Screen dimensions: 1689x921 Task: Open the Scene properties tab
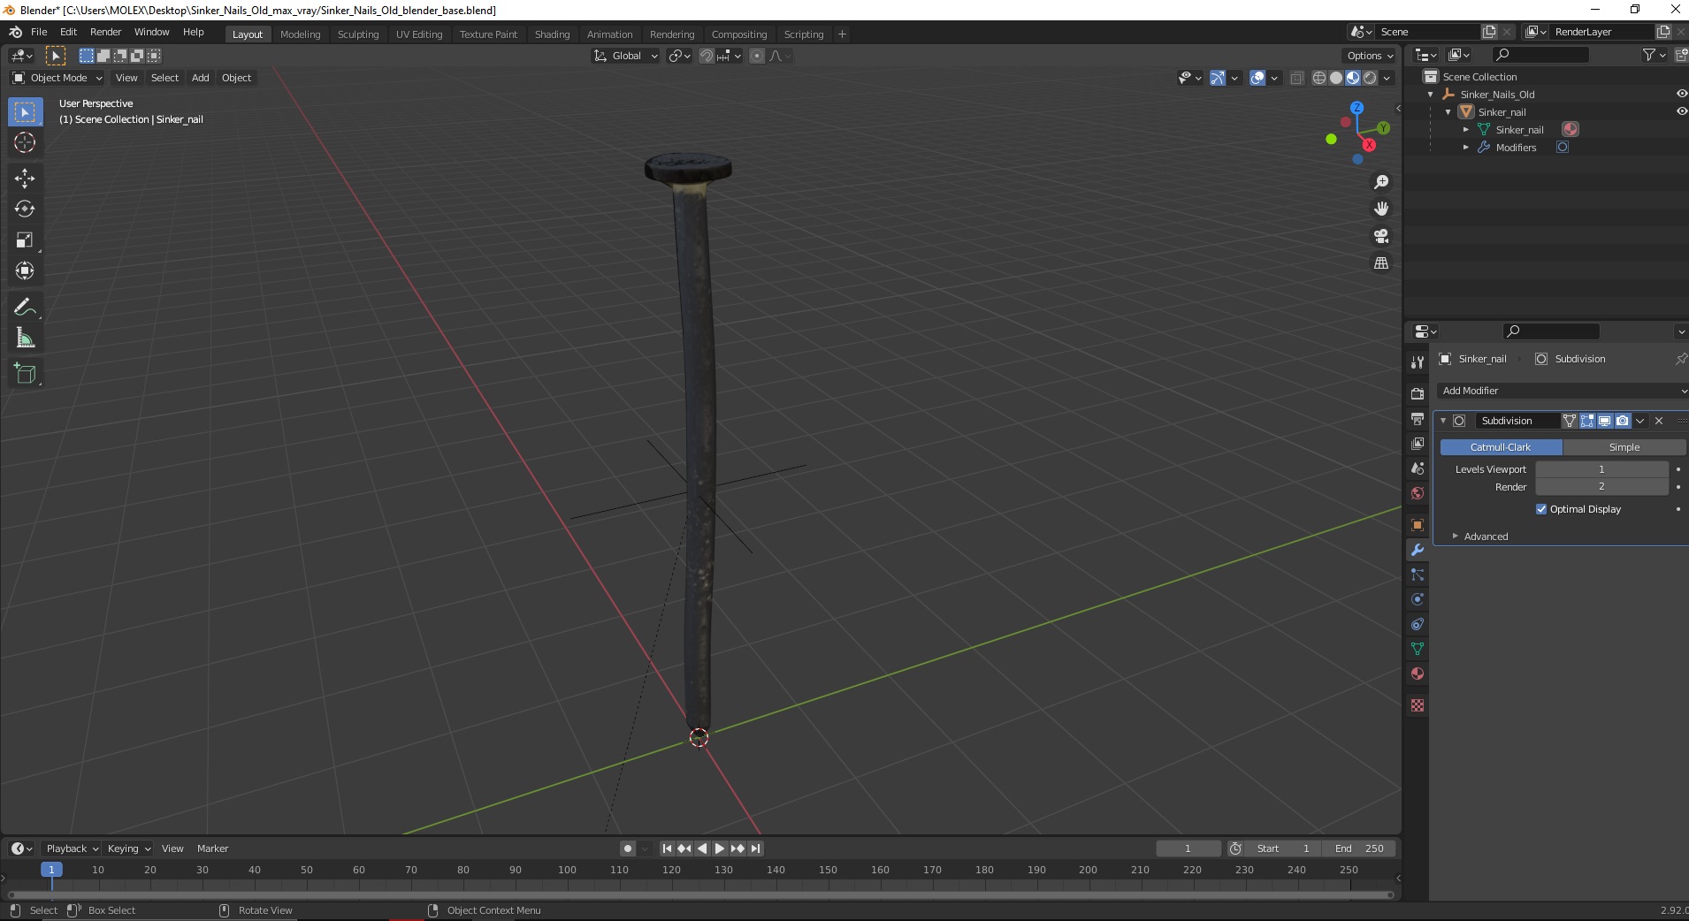coord(1418,468)
